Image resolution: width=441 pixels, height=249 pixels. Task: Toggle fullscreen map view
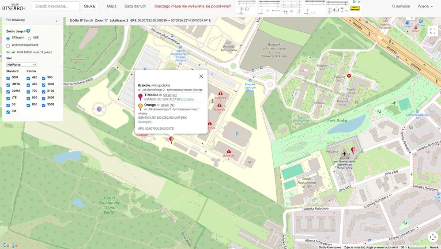coord(433,31)
